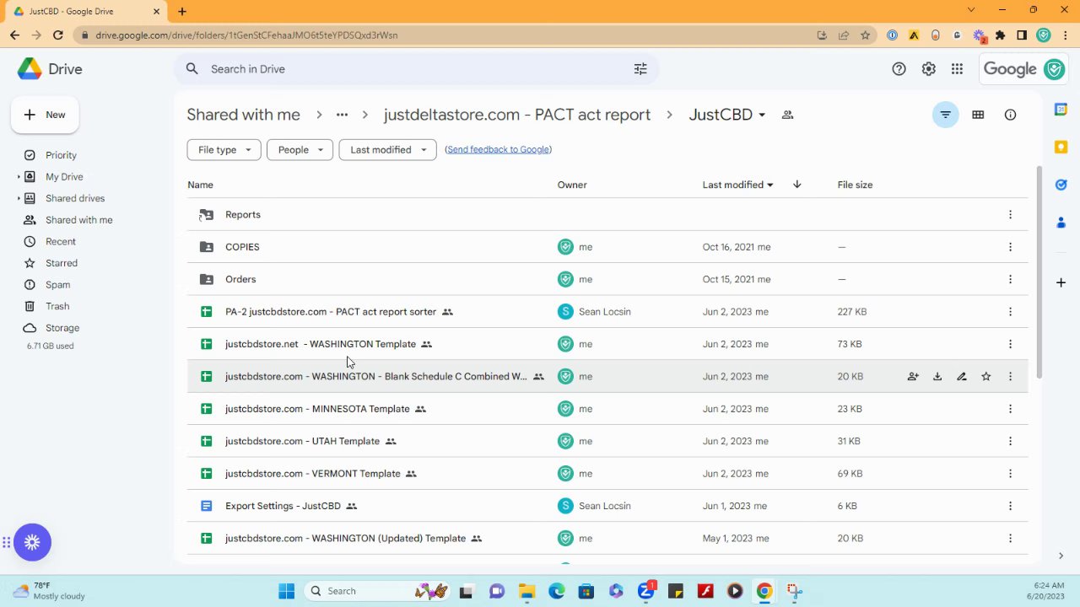Screen dimensions: 1080x607
Task: Navigate to PACT act report breadcrumb
Action: 517,115
